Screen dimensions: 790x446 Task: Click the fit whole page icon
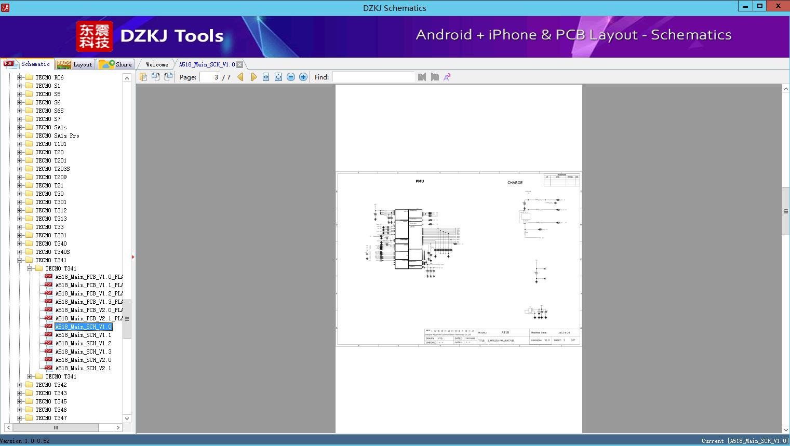(x=278, y=77)
